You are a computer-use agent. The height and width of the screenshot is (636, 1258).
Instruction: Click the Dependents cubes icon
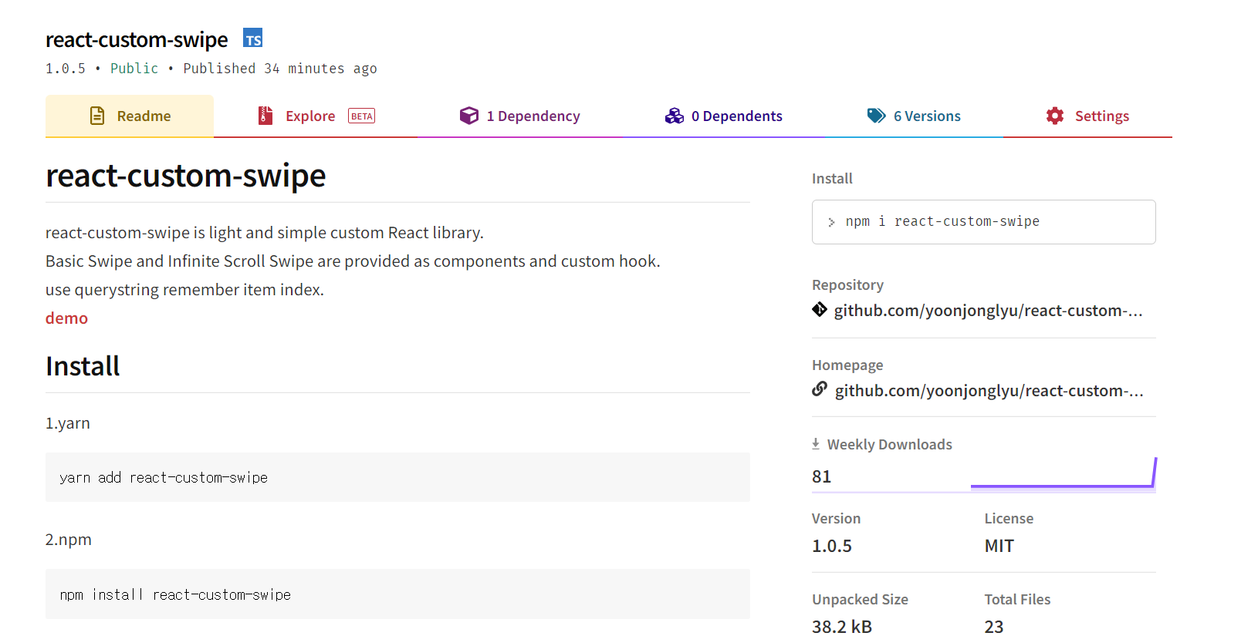click(675, 116)
